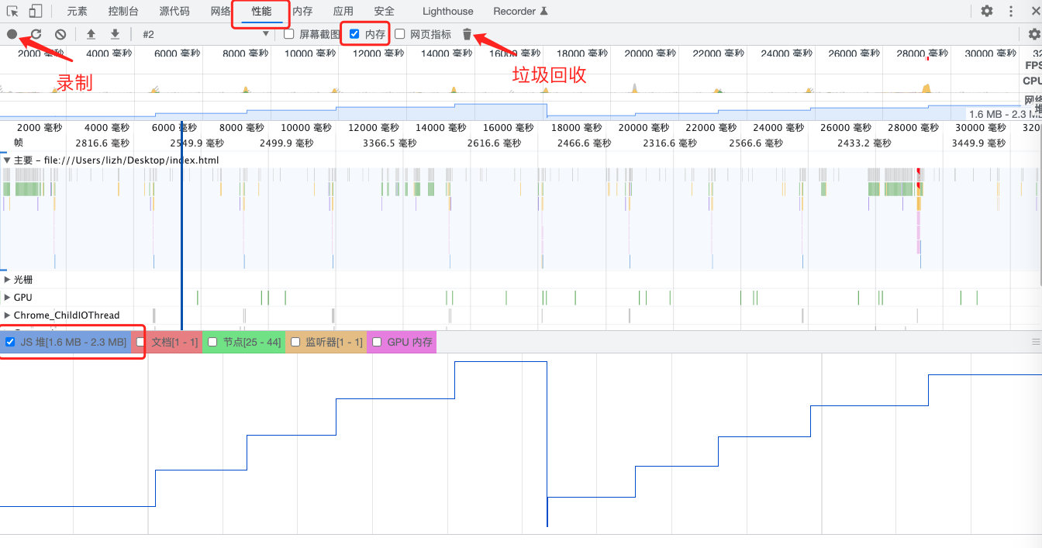Image resolution: width=1042 pixels, height=548 pixels.
Task: Check the GPU 内存 counter checkbox
Action: [378, 342]
